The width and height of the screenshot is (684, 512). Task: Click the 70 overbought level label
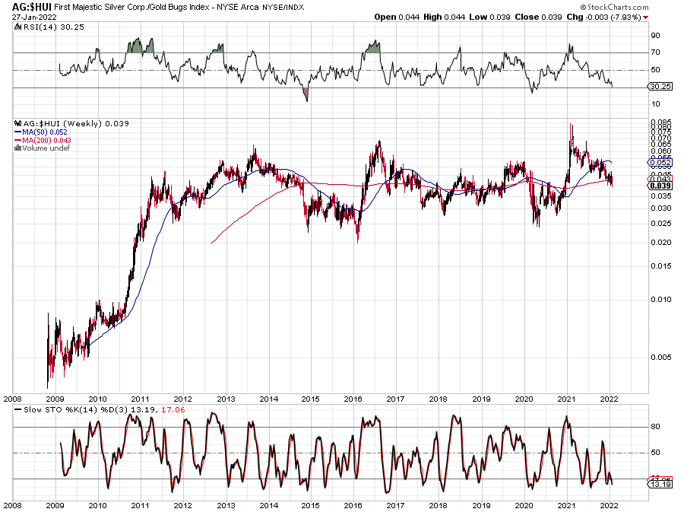pyautogui.click(x=655, y=52)
